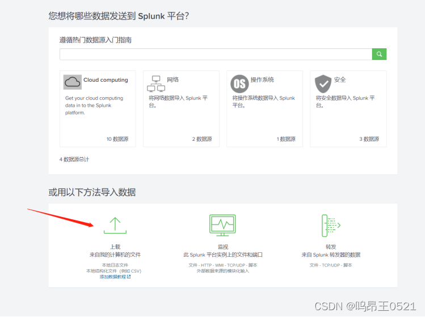425x317 pixels.
Task: Click '3 数据源' on 安全 card
Action: 369,139
